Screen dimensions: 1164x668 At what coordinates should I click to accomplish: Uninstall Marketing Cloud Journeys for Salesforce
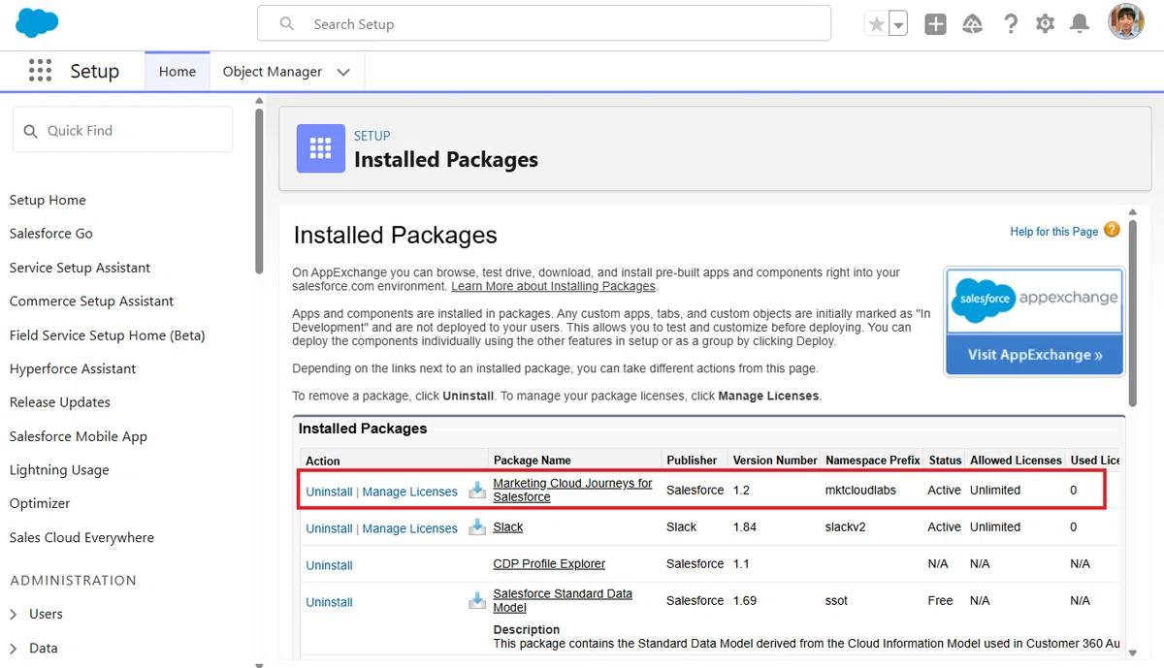329,492
